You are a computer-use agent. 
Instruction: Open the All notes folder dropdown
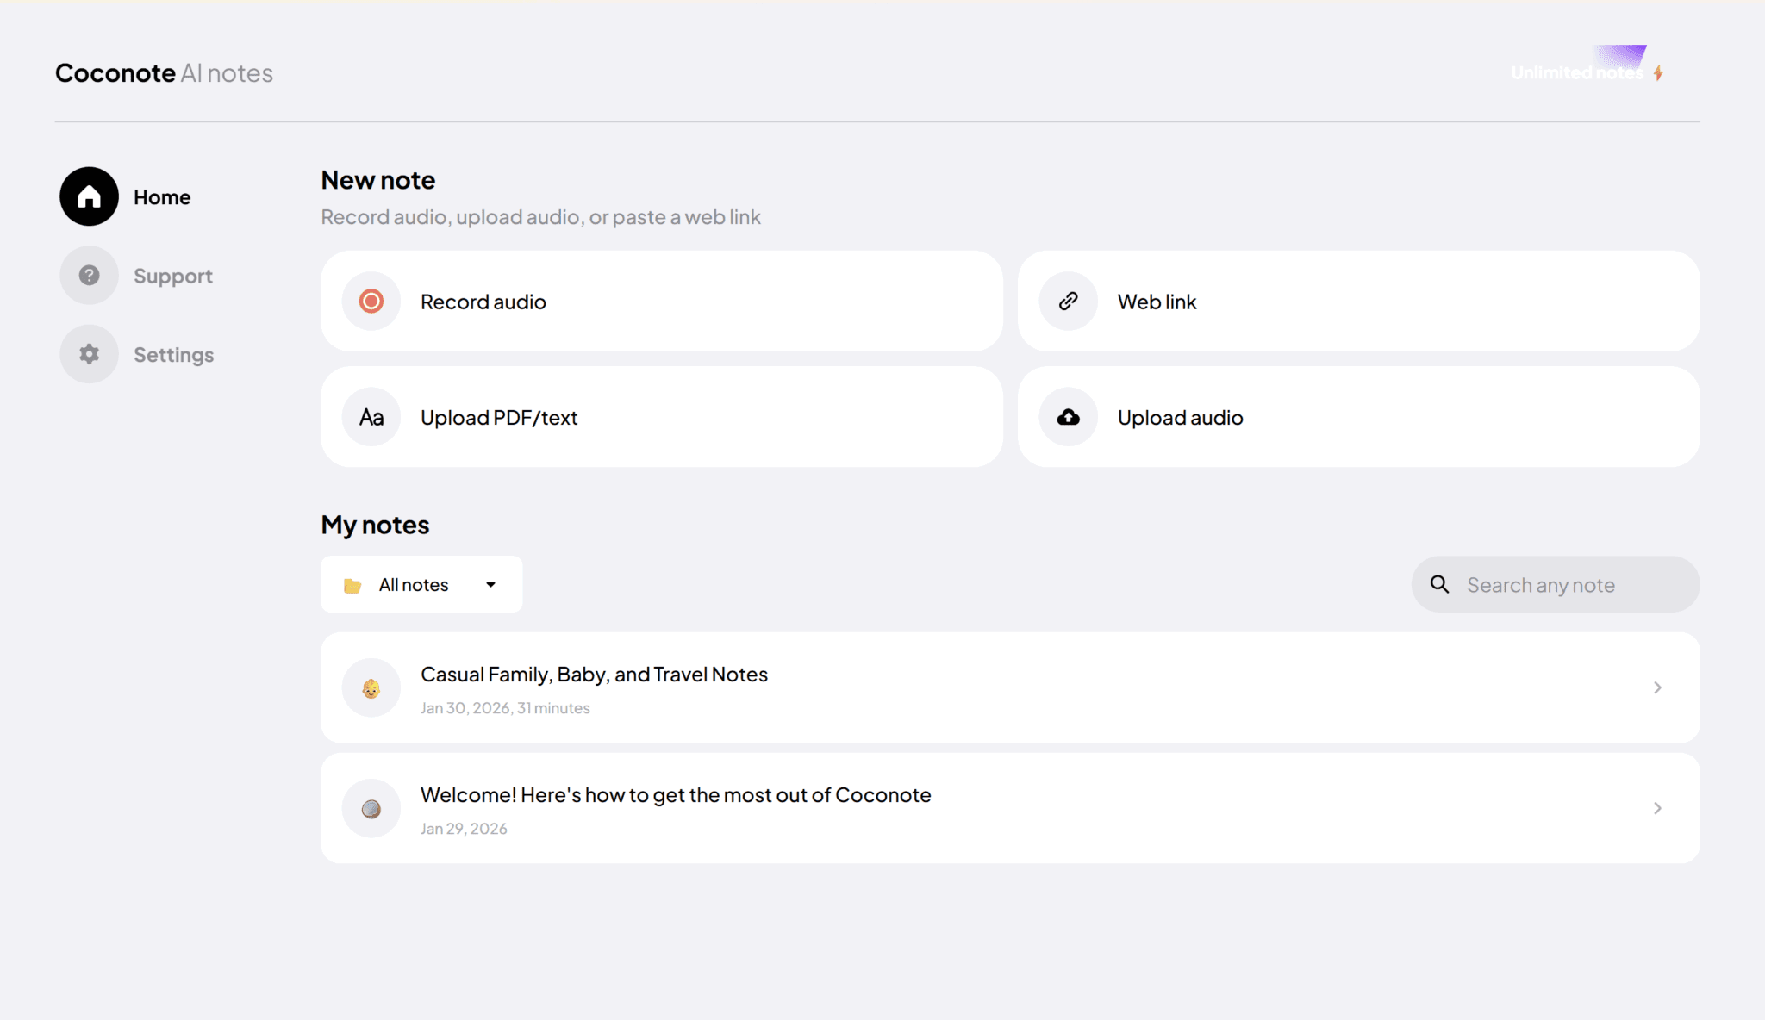click(x=421, y=585)
